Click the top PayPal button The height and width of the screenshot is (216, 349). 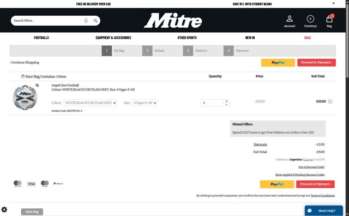click(278, 63)
